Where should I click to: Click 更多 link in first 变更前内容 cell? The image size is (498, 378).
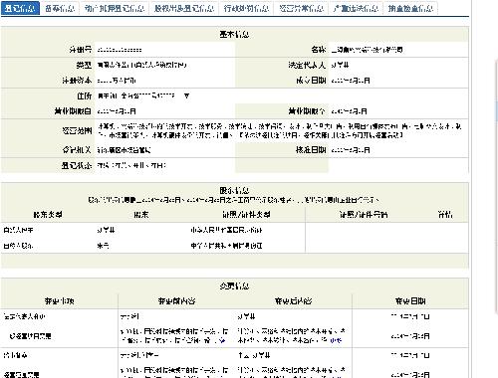(x=222, y=340)
